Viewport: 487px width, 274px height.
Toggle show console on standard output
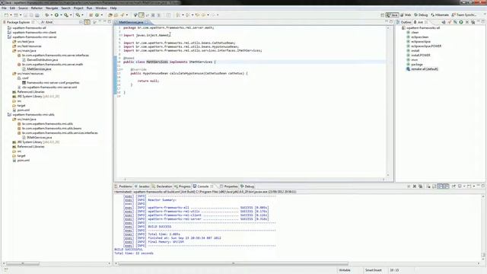(x=440, y=186)
